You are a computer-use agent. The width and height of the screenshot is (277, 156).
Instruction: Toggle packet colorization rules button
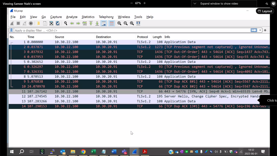[111, 24]
